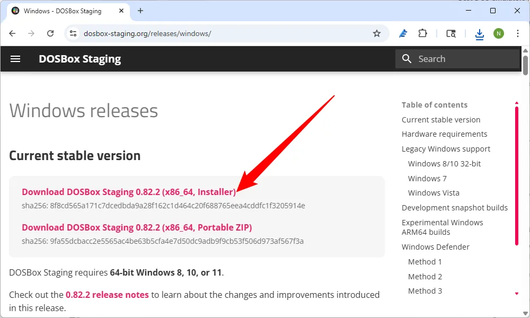Open the Chrome profile avatar
This screenshot has height=318, width=530.
(499, 33)
